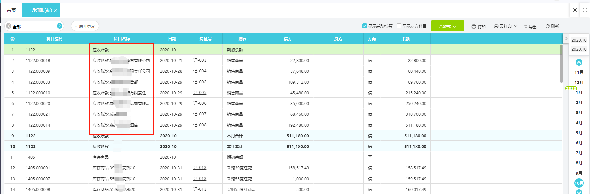Export the ledger with 导出
Viewport: 590px width, 194px height.
[530, 26]
